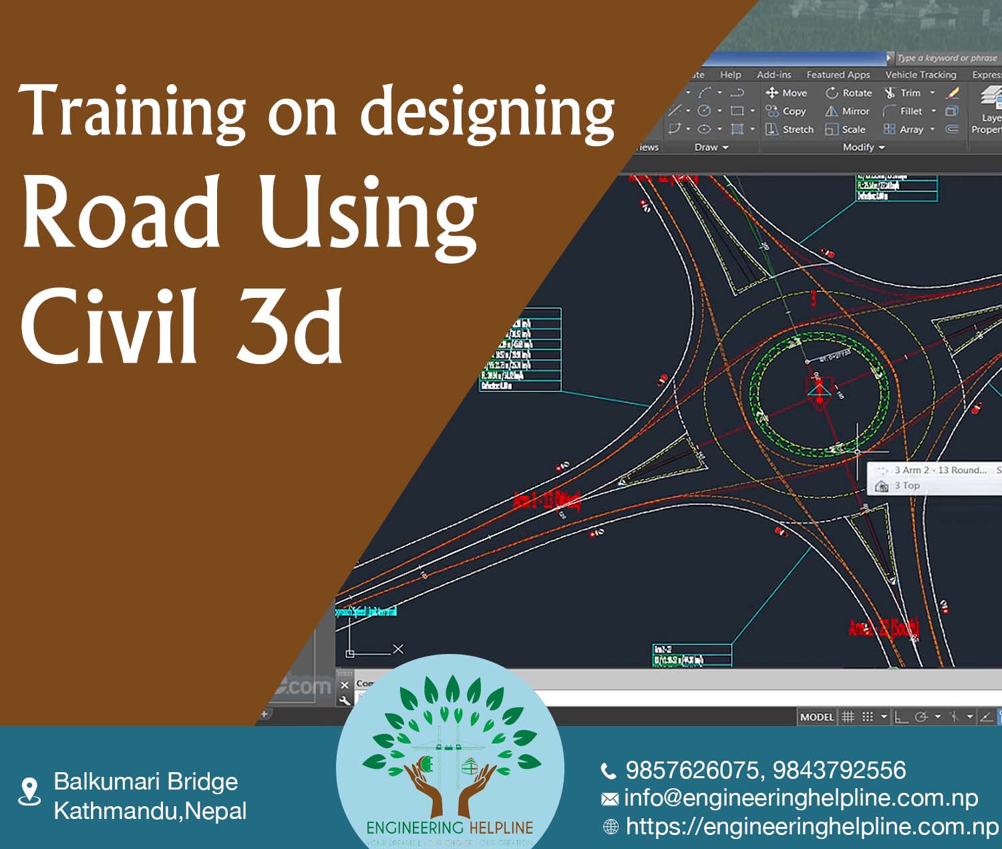The width and height of the screenshot is (1002, 849).
Task: Click the Offset icon beside Array
Action: [952, 129]
